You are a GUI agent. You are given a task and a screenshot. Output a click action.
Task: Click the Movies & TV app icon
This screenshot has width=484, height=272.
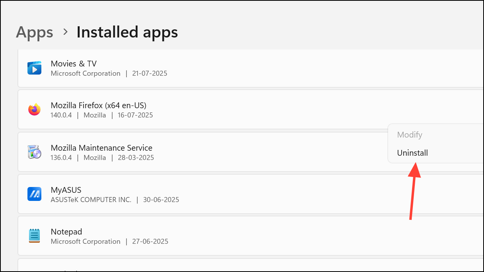(34, 68)
